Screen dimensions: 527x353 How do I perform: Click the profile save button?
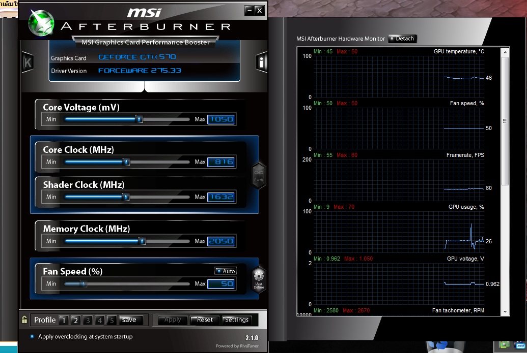131,320
